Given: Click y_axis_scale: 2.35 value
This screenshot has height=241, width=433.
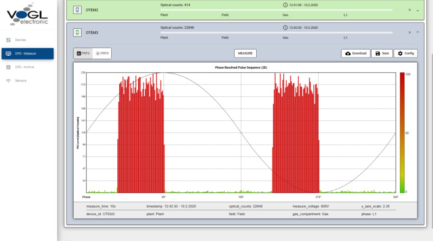Looking at the screenshot, I should 375,206.
